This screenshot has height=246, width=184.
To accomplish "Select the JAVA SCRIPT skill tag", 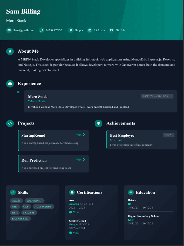I will 43,207.
